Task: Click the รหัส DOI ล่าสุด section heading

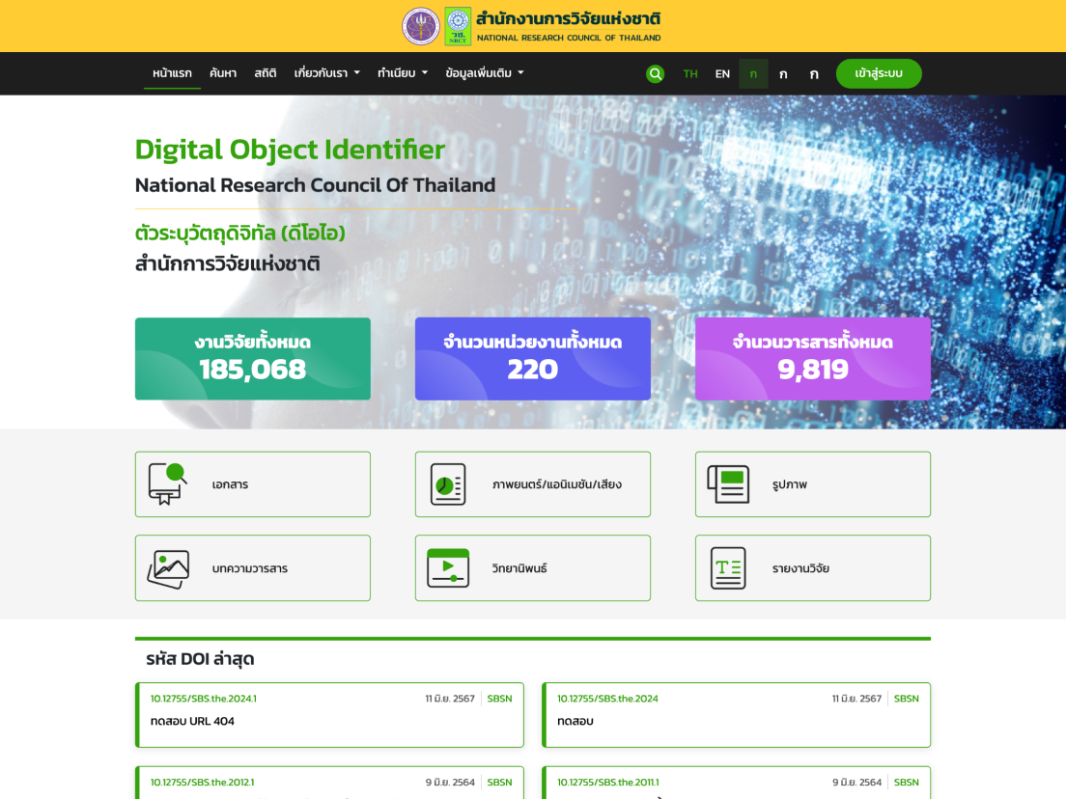Action: click(200, 659)
